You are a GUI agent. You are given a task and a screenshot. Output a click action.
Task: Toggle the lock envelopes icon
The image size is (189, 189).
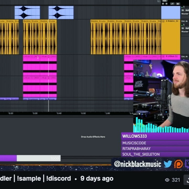click(x=178, y=4)
